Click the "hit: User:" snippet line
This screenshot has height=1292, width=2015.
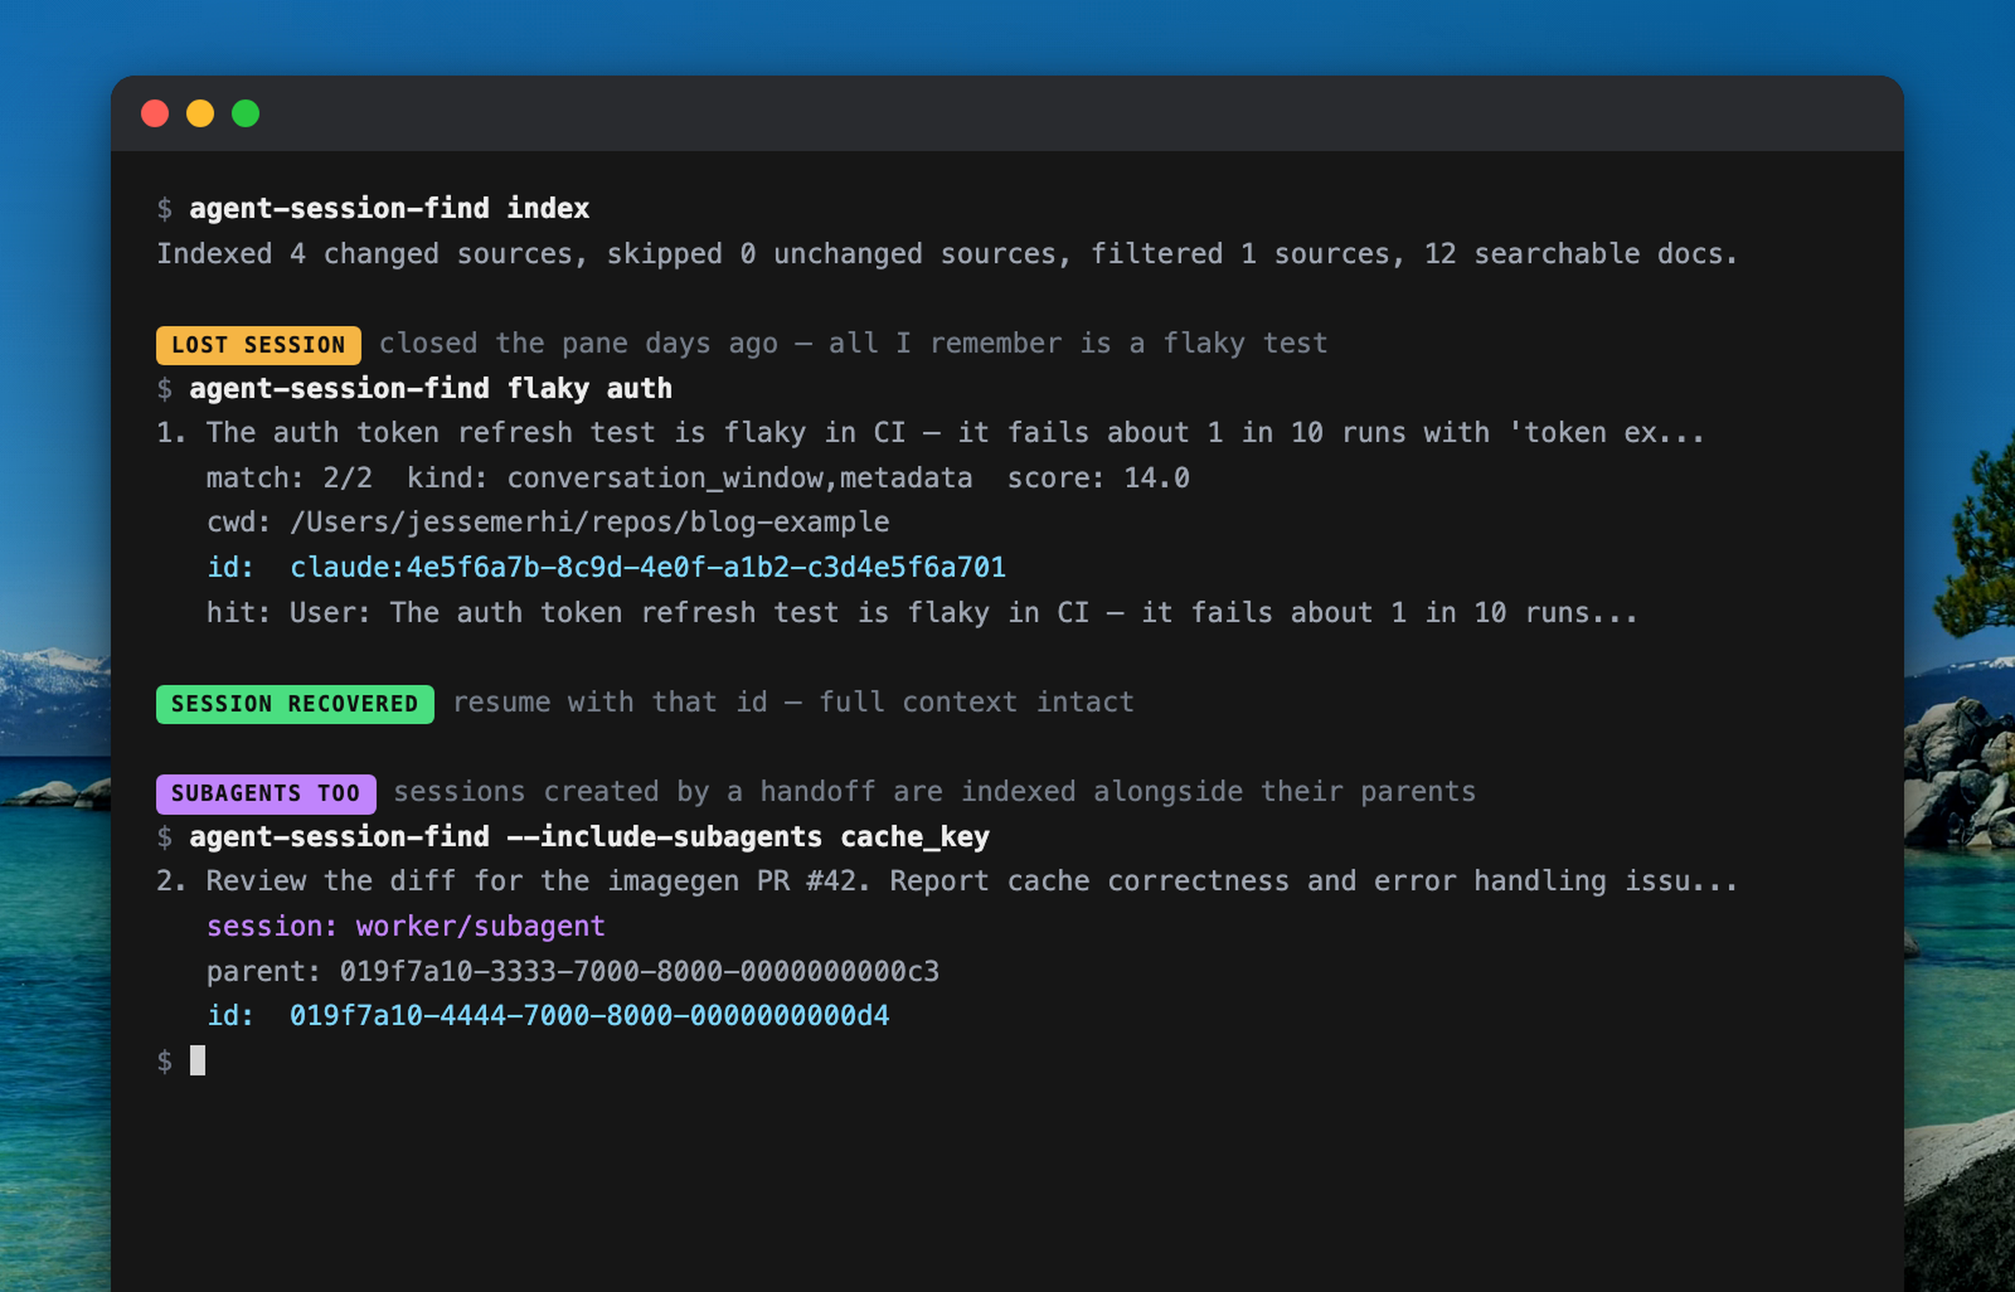click(922, 613)
